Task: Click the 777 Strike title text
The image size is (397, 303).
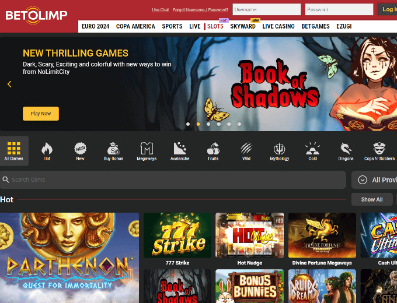Action: (x=177, y=263)
